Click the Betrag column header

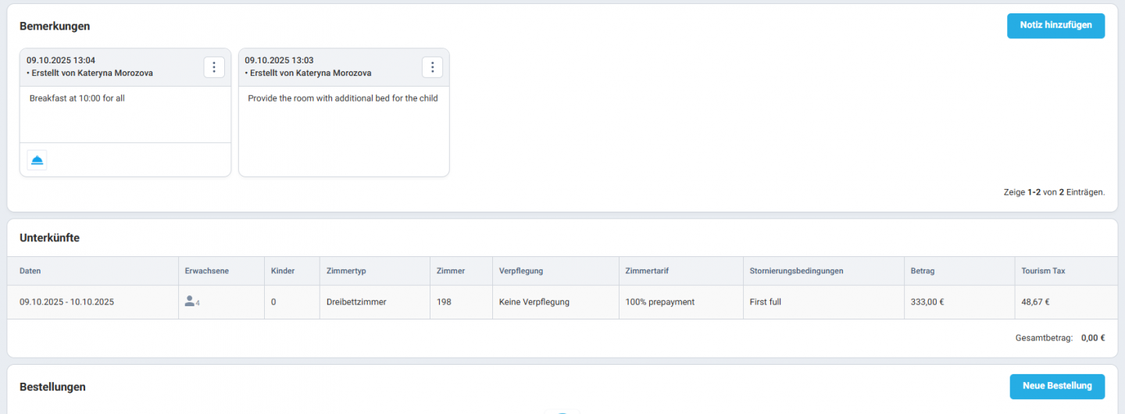point(923,271)
